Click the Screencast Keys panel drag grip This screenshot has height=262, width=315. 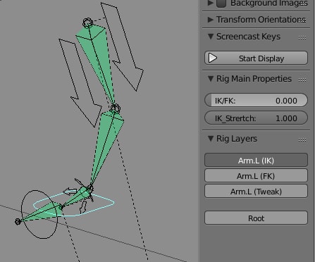302,37
